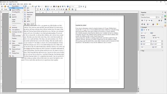Image resolution: width=167 pixels, height=94 pixels.
Task: Click the Zoom magnifier toolbar icon
Action: [65, 7]
